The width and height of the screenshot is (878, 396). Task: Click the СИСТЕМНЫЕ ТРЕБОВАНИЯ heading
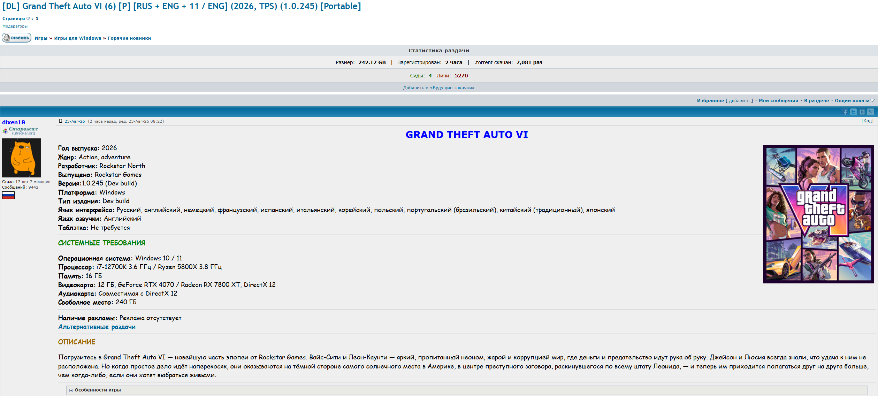point(101,243)
